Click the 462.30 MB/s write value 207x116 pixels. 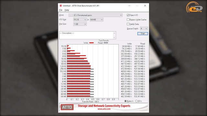[126, 96]
